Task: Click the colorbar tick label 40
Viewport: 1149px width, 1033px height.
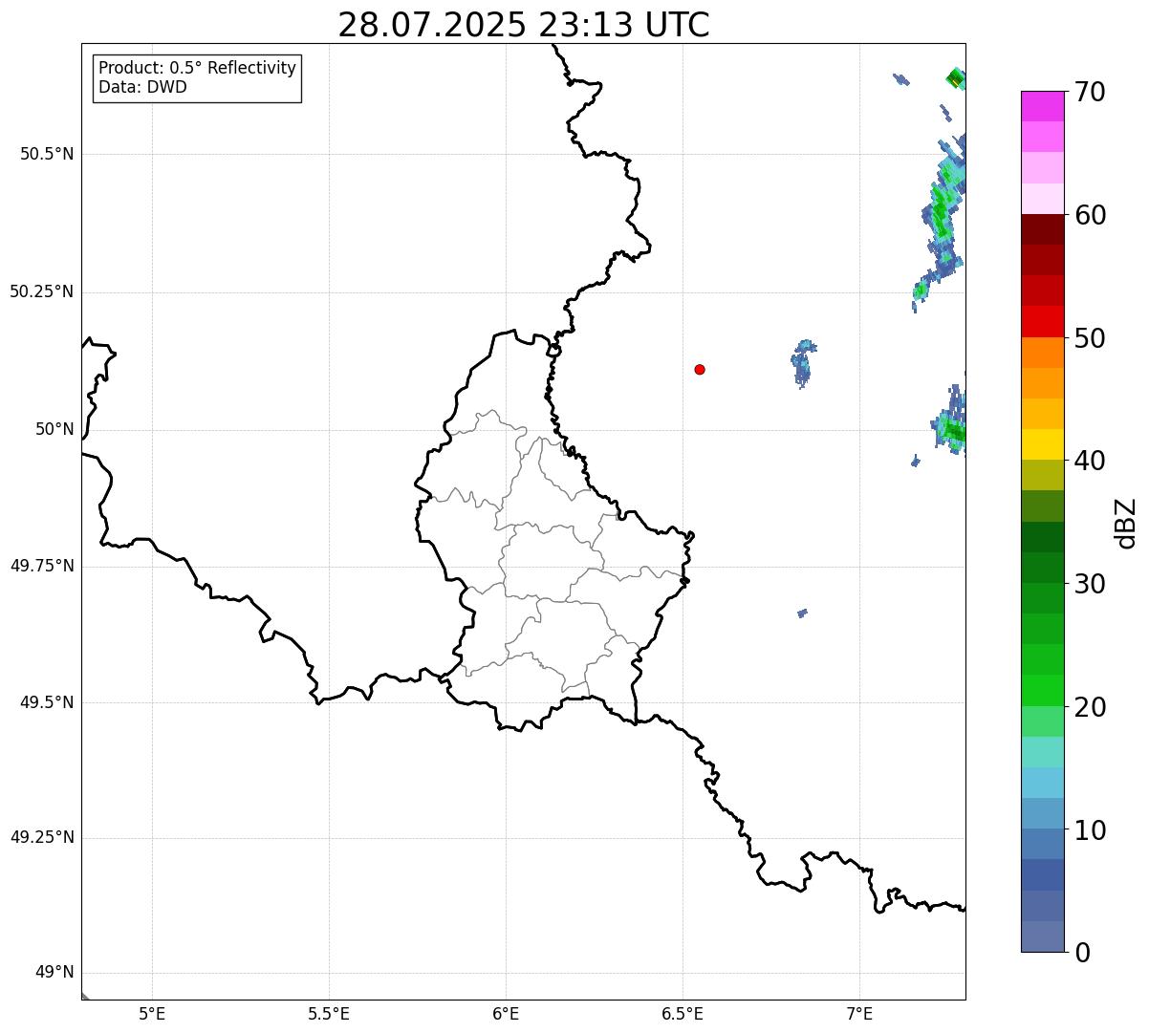Action: click(x=1090, y=461)
